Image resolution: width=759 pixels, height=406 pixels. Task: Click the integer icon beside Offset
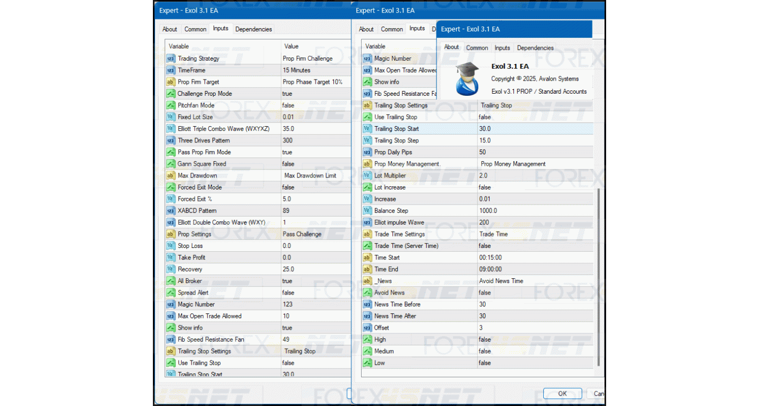pos(367,328)
